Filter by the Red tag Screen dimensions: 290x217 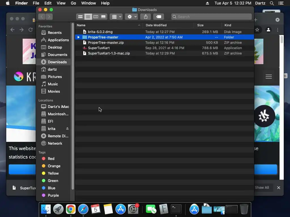[x=53, y=159]
